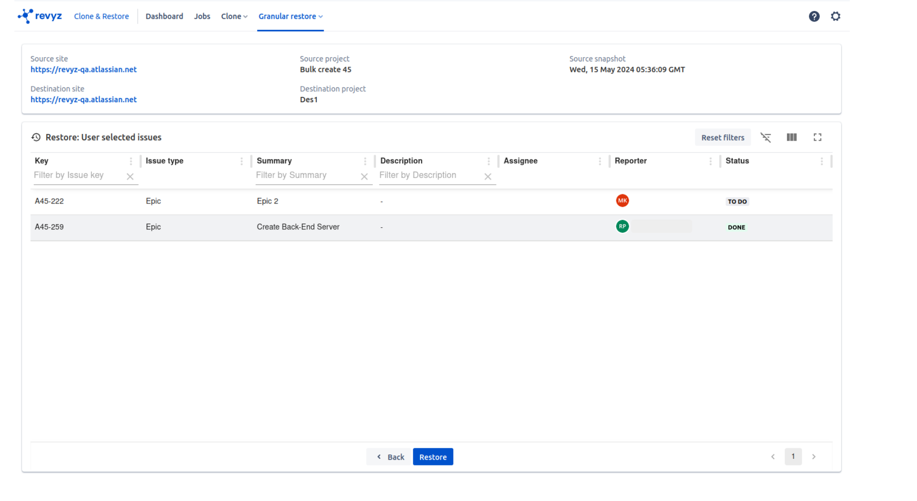Clear the Description filter
The image size is (917, 501).
pyautogui.click(x=488, y=177)
